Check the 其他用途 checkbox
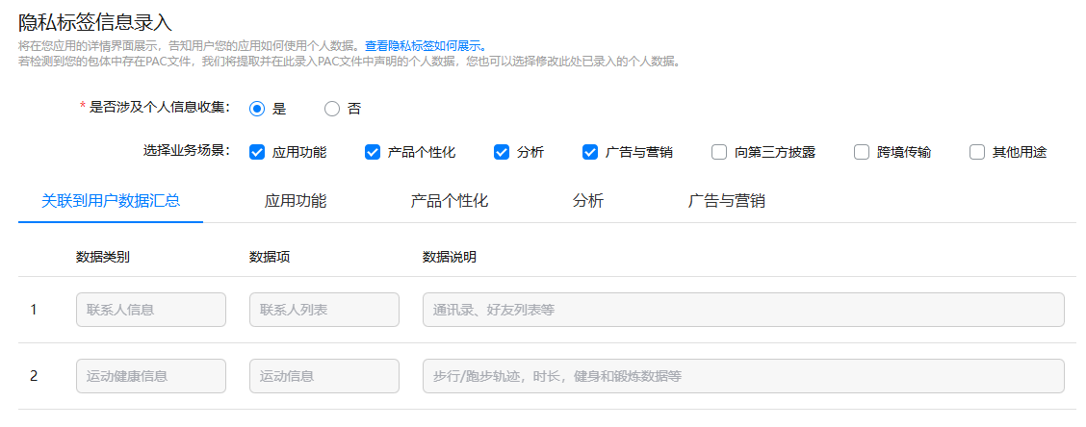1086x427 pixels. [x=977, y=152]
